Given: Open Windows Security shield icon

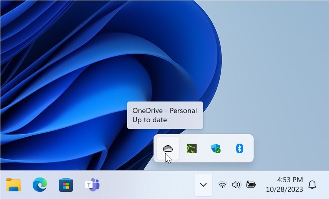Looking at the screenshot, I should 216,148.
